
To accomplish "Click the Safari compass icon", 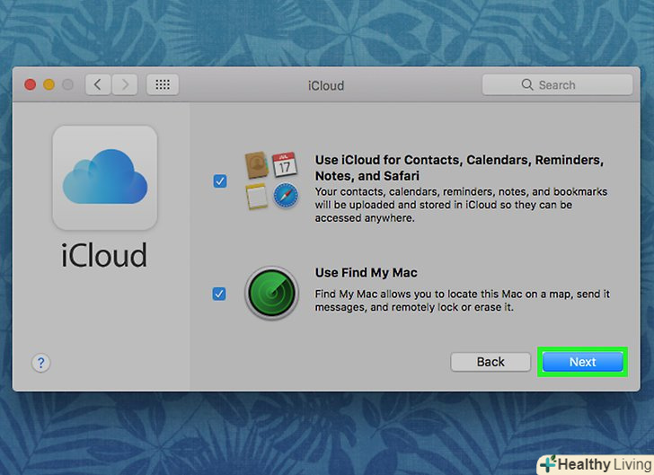I will pos(286,196).
